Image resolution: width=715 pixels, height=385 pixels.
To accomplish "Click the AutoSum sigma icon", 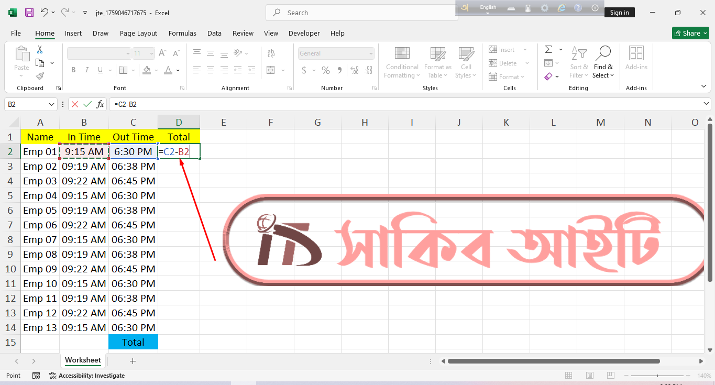I will [x=548, y=50].
